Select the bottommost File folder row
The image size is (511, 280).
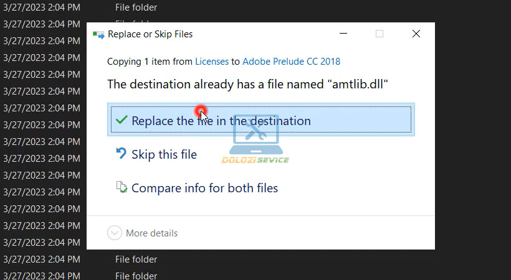[136, 275]
